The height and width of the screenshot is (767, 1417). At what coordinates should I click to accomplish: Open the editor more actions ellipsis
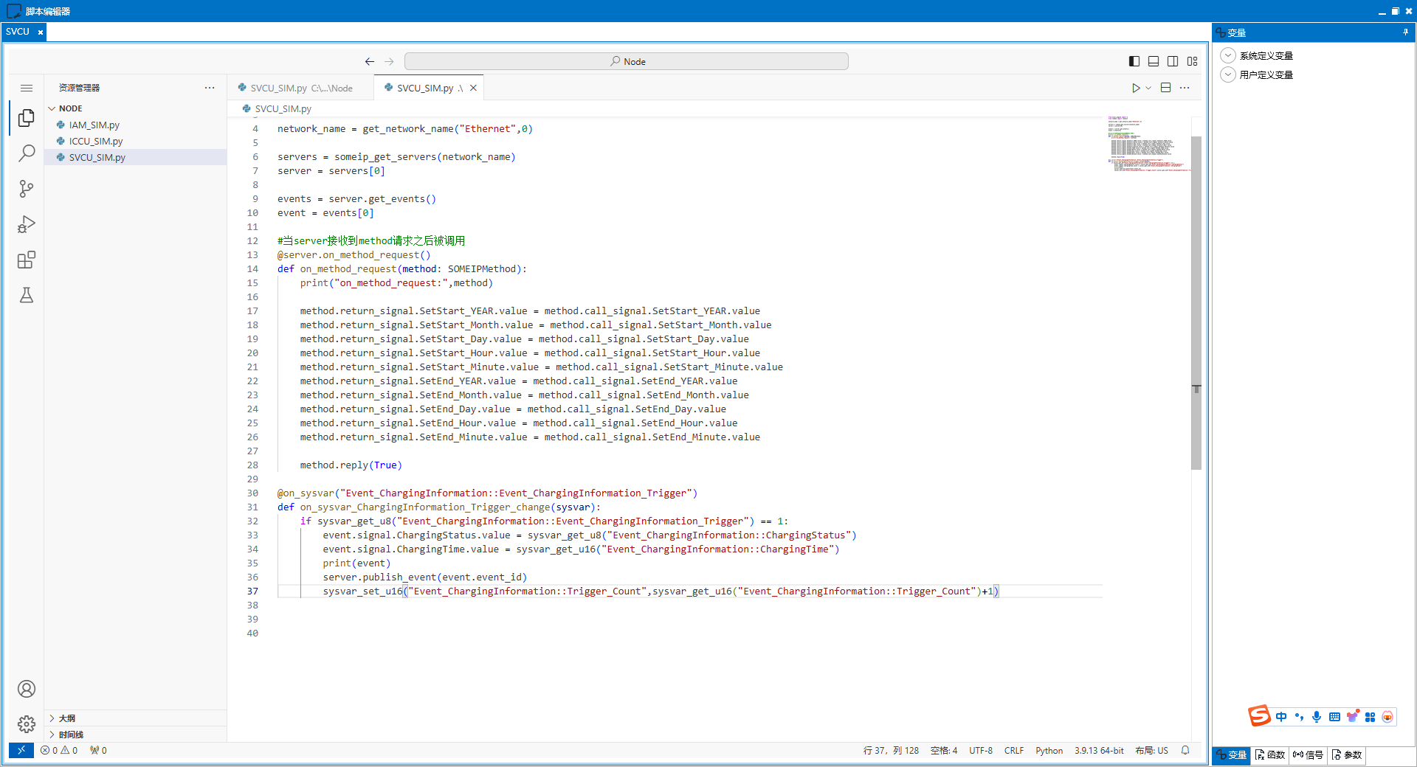pos(1185,88)
